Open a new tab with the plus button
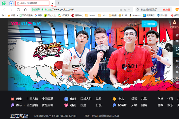The width and height of the screenshot is (179, 119). point(58,3)
